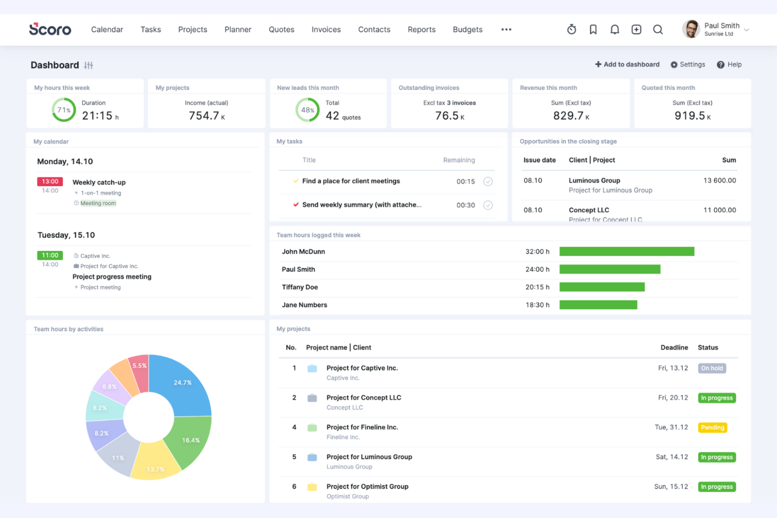Open the Invoices menu
Screen dimensions: 777x518
point(326,29)
